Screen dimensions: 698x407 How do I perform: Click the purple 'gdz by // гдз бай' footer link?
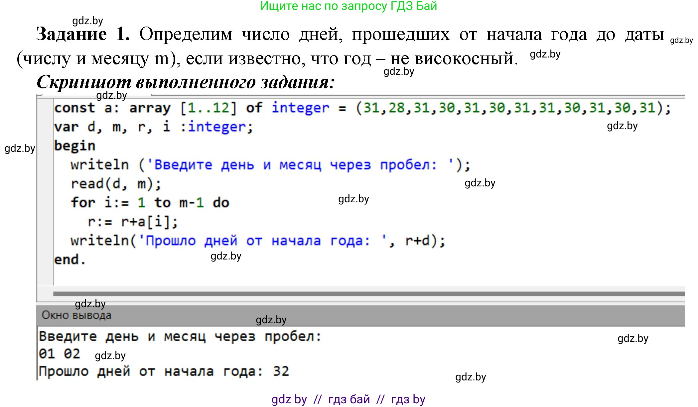(348, 399)
